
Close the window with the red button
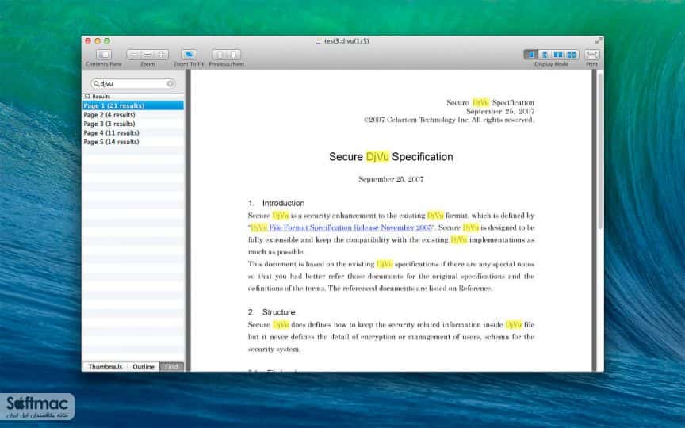(88, 41)
